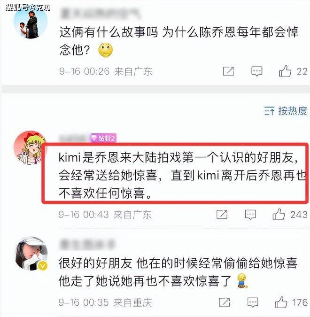Image resolution: width=310 pixels, height=317 pixels.
Task: Open the first commenter's avatar photo
Action: (31, 22)
